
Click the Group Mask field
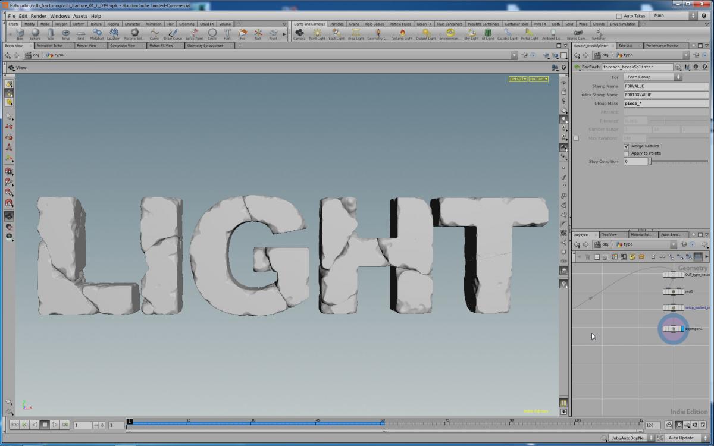pos(666,103)
